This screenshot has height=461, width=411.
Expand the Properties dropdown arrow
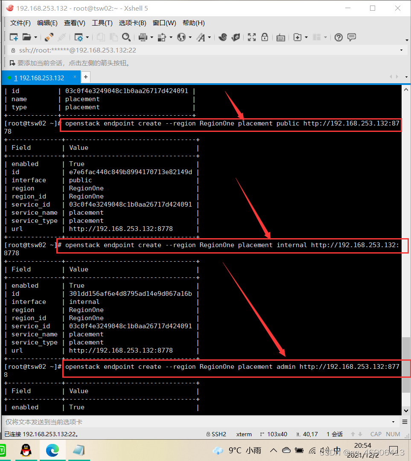coord(87,37)
